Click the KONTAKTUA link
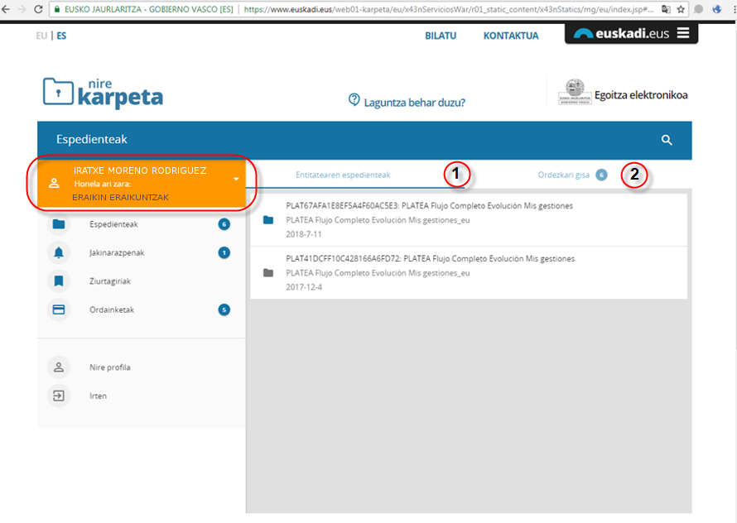The image size is (737, 523). [511, 36]
